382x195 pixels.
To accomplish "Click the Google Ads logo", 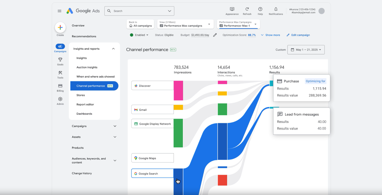I will 83,11.
